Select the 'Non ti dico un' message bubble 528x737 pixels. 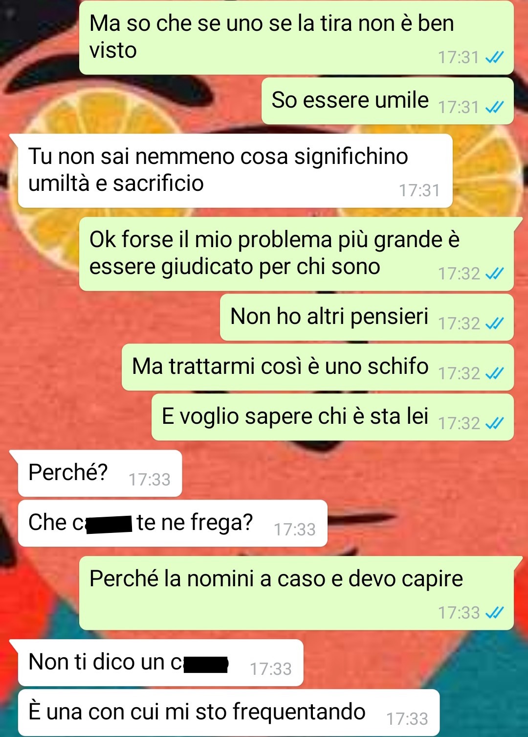click(160, 663)
